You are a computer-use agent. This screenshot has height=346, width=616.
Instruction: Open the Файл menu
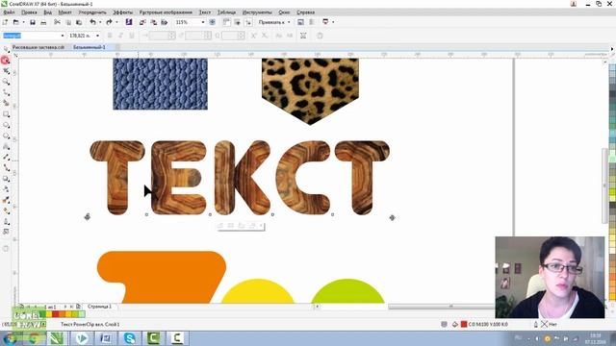pos(9,12)
